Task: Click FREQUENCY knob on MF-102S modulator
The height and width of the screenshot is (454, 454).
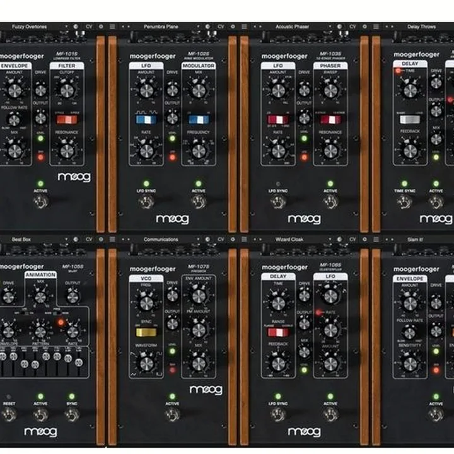Action: click(x=199, y=151)
